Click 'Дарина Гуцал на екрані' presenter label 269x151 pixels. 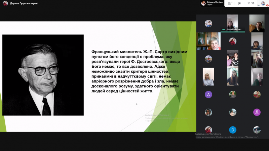[x=24, y=3]
